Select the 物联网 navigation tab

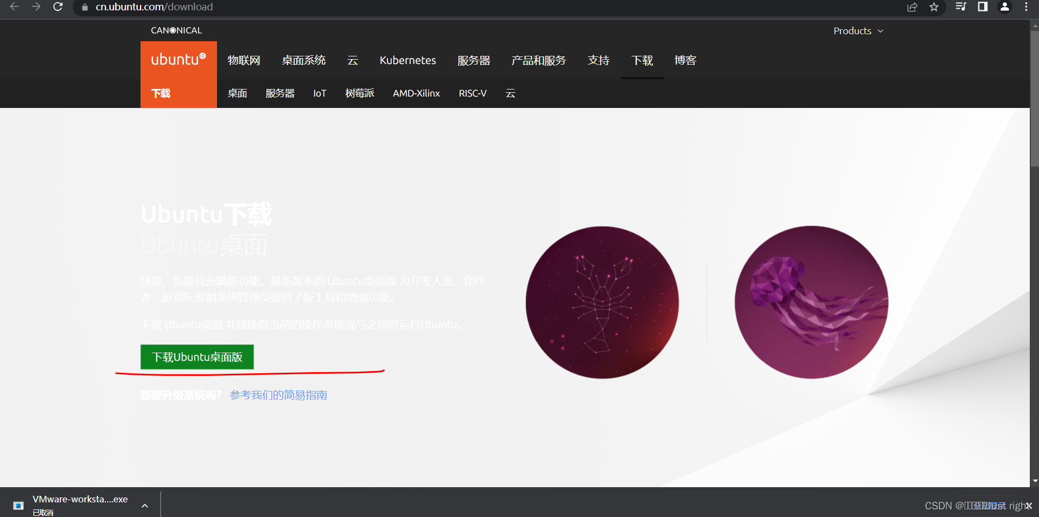tap(244, 60)
